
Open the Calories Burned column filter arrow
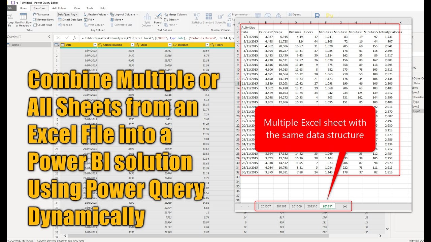point(132,45)
